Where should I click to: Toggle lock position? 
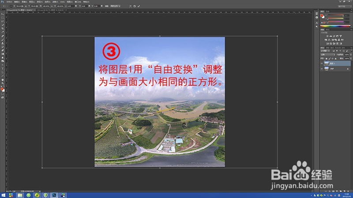[333, 59]
